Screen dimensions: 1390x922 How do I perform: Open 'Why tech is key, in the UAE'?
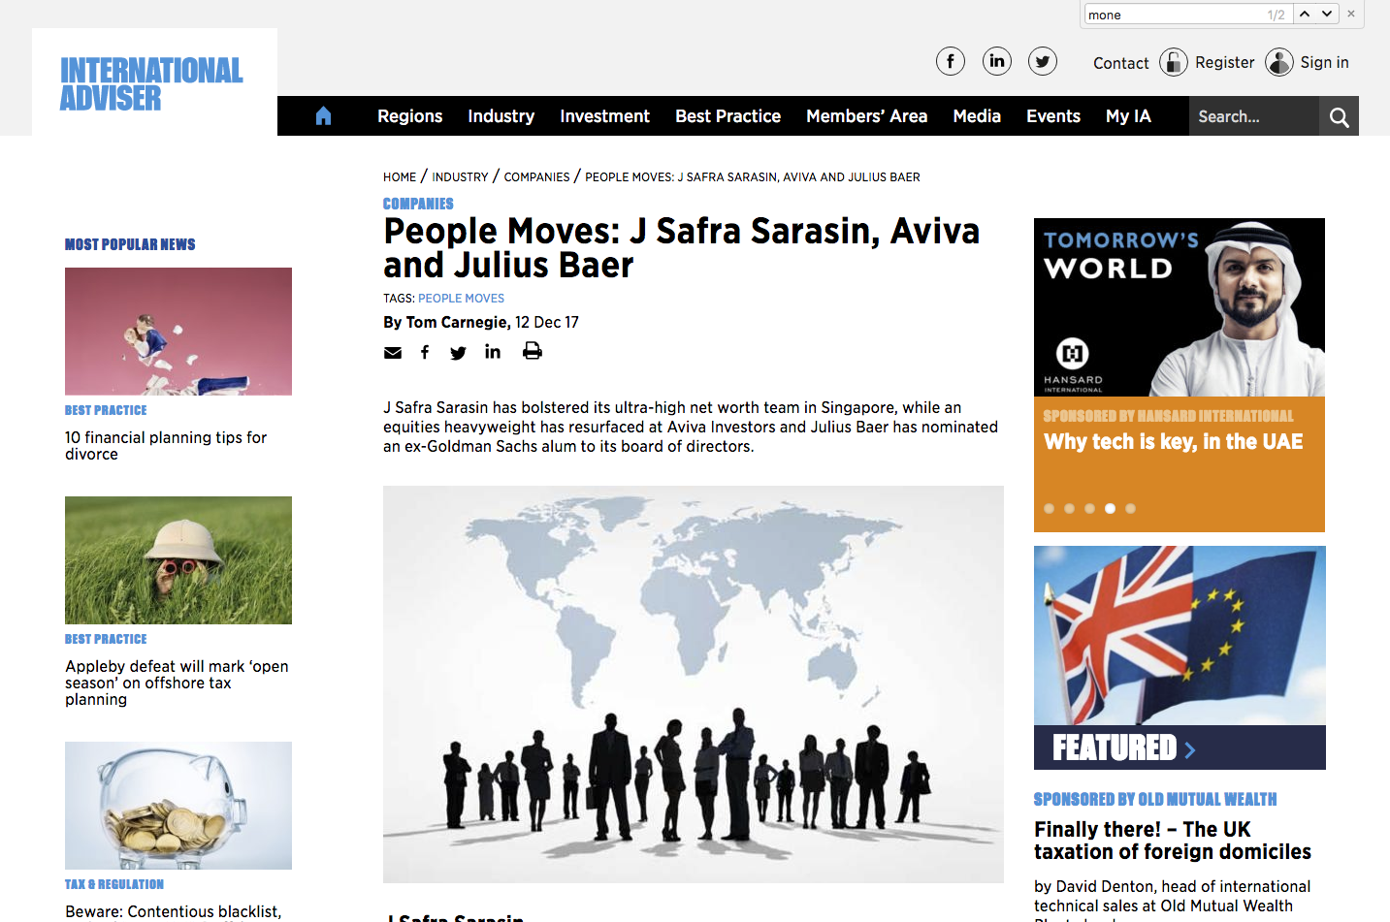(x=1173, y=442)
